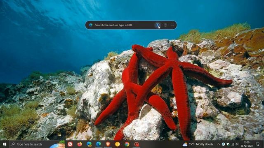Image resolution: width=264 pixels, height=148 pixels.
Task: Switch to the running Microsoft Edge taskbar icon
Action: coord(99,144)
